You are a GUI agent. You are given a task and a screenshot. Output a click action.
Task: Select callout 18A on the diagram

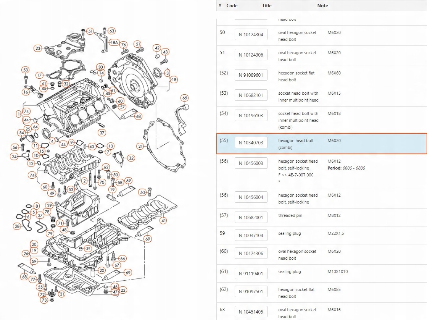click(x=114, y=42)
